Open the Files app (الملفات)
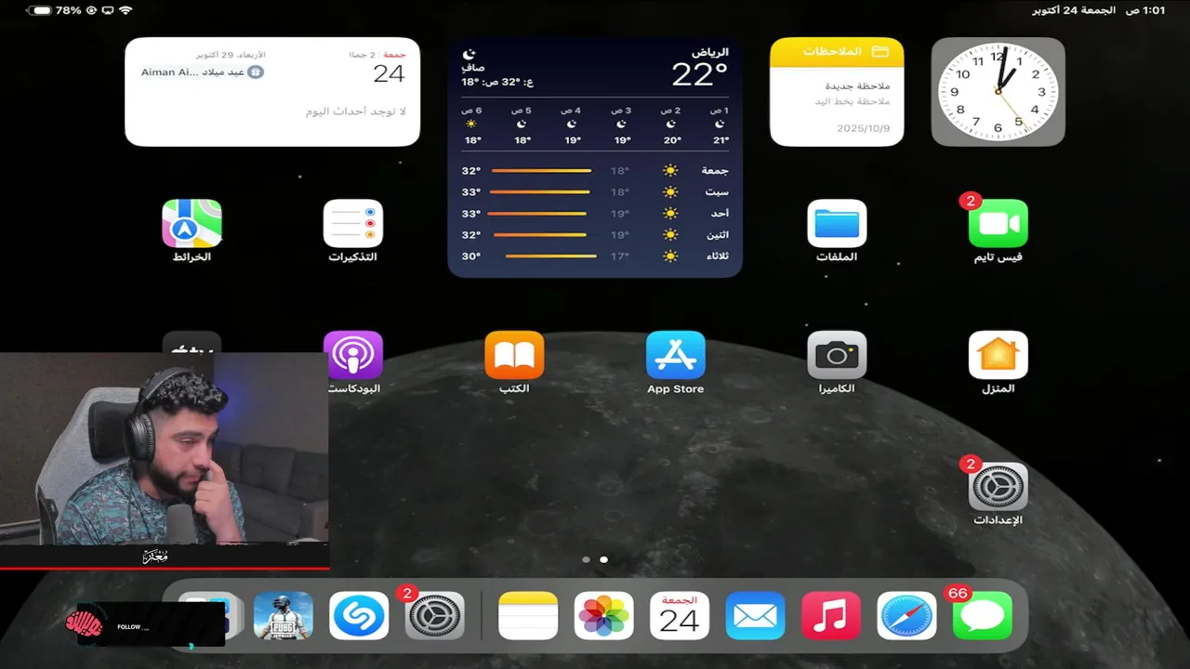Image resolution: width=1190 pixels, height=669 pixels. tap(837, 223)
